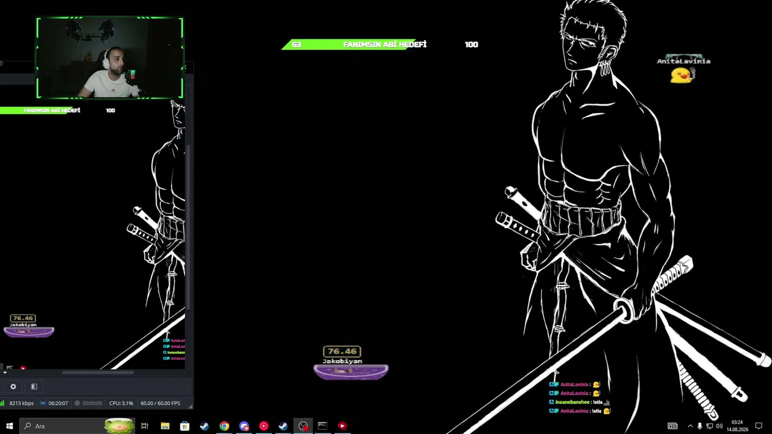Screen dimensions: 772x434
Task: Open the Windows Start menu
Action: (x=10, y=426)
